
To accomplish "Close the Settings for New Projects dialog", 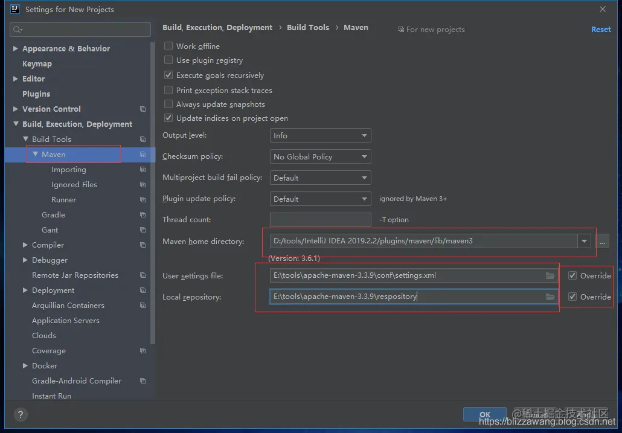I will pos(603,9).
